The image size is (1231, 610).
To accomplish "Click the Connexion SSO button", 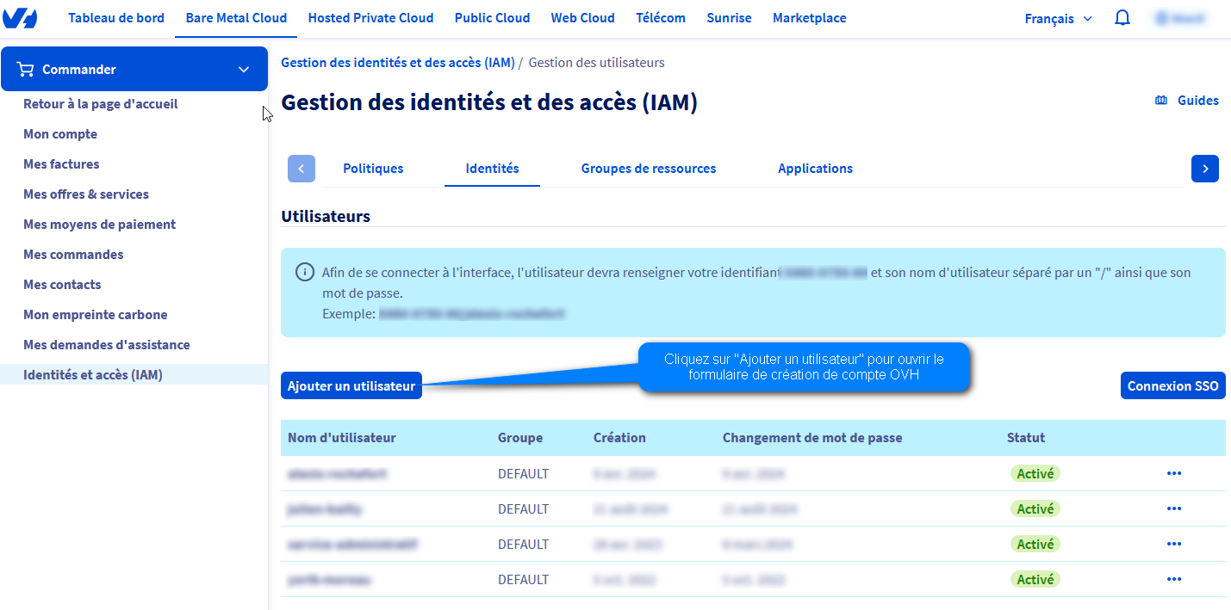I will coord(1173,385).
